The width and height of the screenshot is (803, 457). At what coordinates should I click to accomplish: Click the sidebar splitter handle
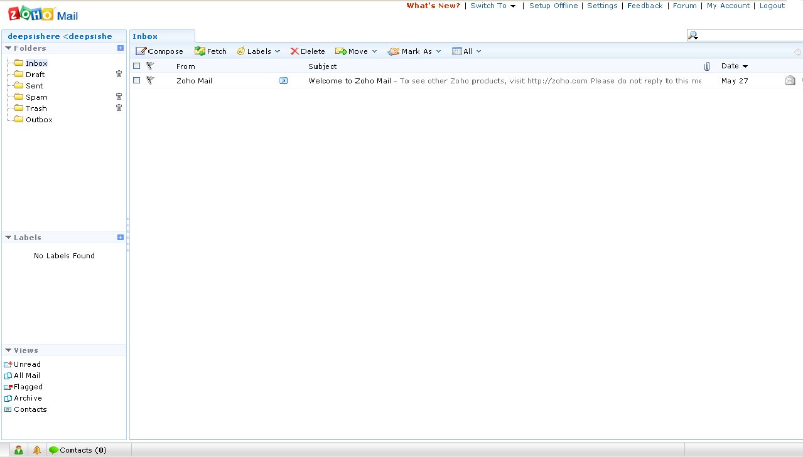click(x=128, y=235)
